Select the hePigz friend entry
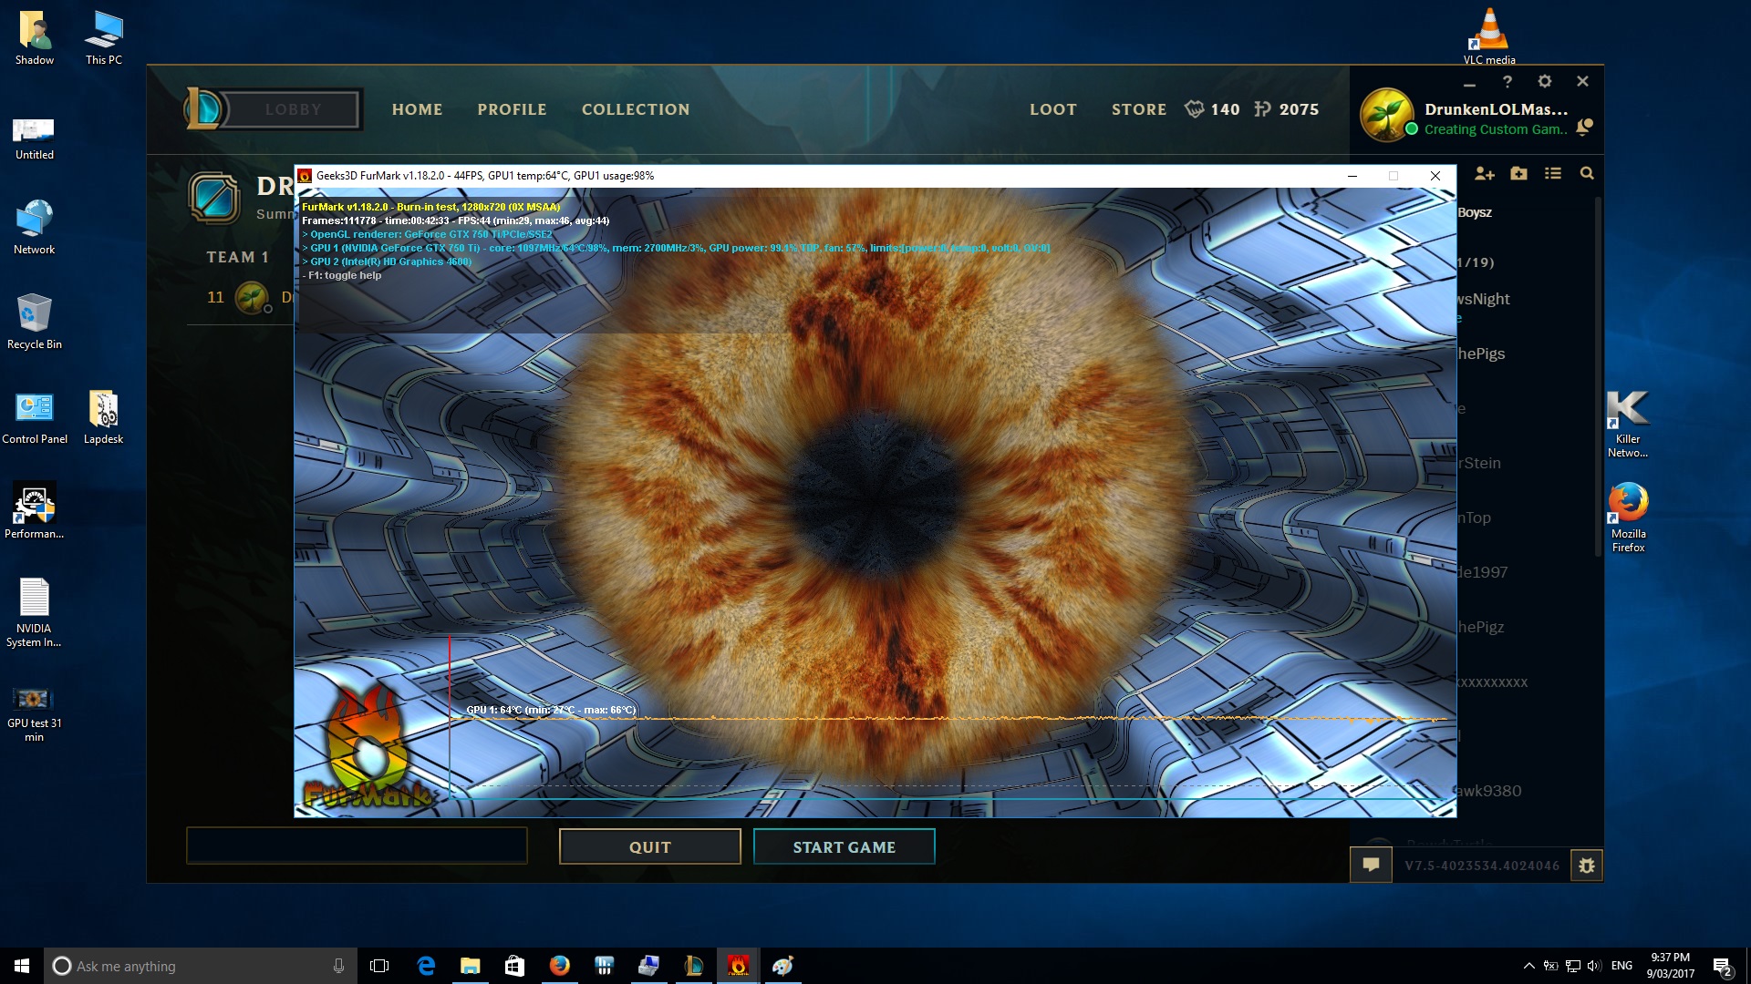Viewport: 1751px width, 984px height. point(1481,627)
